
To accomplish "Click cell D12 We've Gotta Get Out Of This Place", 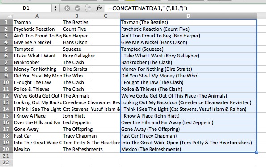I will click(188, 96).
